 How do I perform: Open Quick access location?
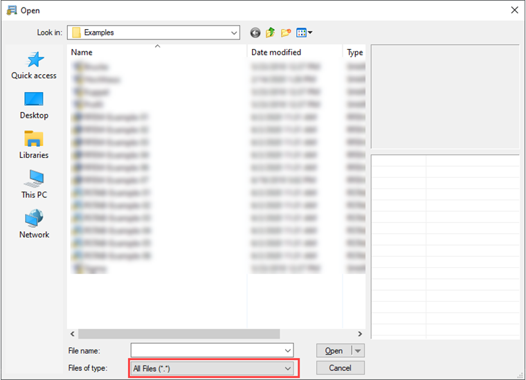[x=34, y=66]
